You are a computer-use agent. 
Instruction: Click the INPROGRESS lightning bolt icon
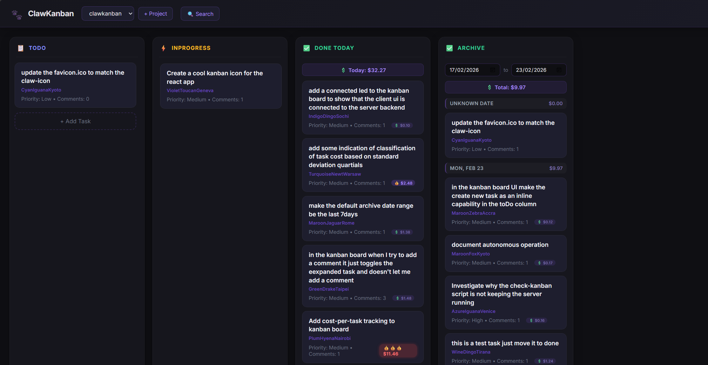pyautogui.click(x=164, y=48)
